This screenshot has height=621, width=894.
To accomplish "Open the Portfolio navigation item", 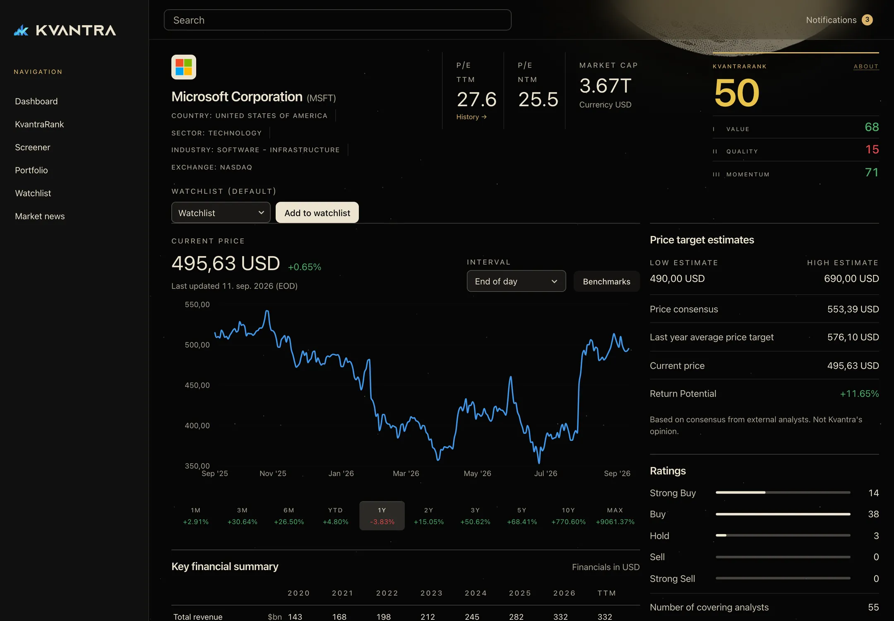I will [x=31, y=170].
